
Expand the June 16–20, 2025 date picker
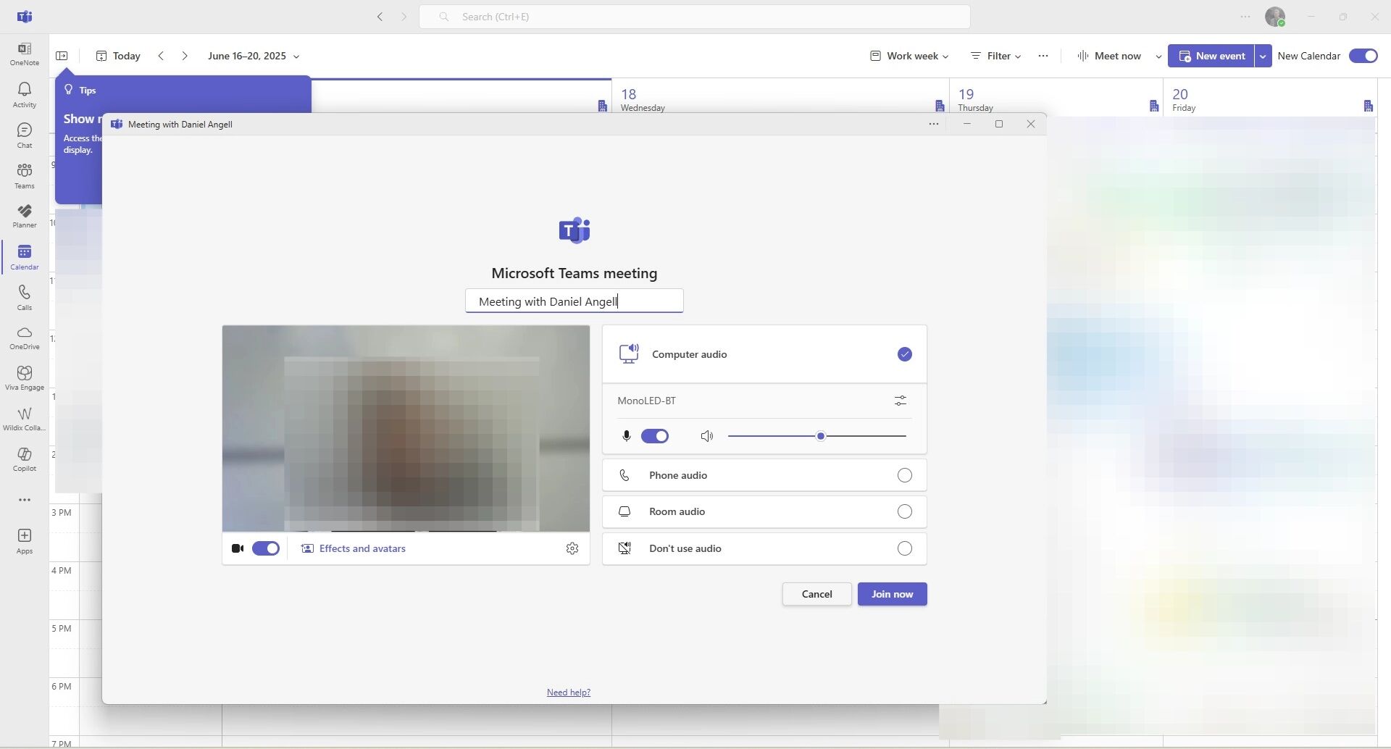point(254,56)
